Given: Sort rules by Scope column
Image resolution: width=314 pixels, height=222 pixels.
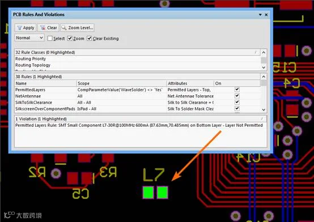Looking at the screenshot, I should pos(121,83).
